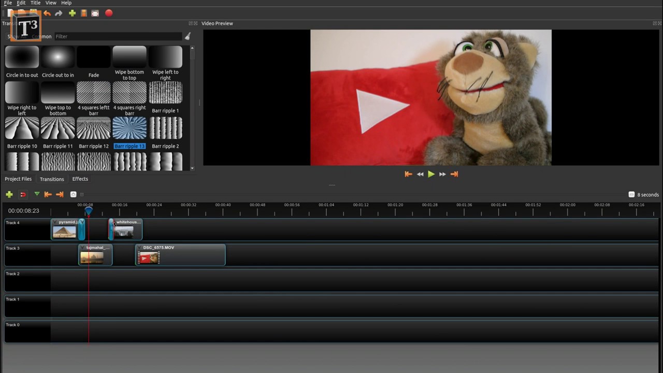Switch to the Effects tab
This screenshot has width=663, height=373.
[x=80, y=179]
